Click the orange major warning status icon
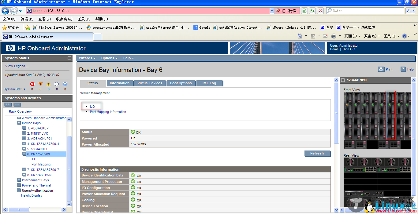418x214 pixels. tap(40, 84)
